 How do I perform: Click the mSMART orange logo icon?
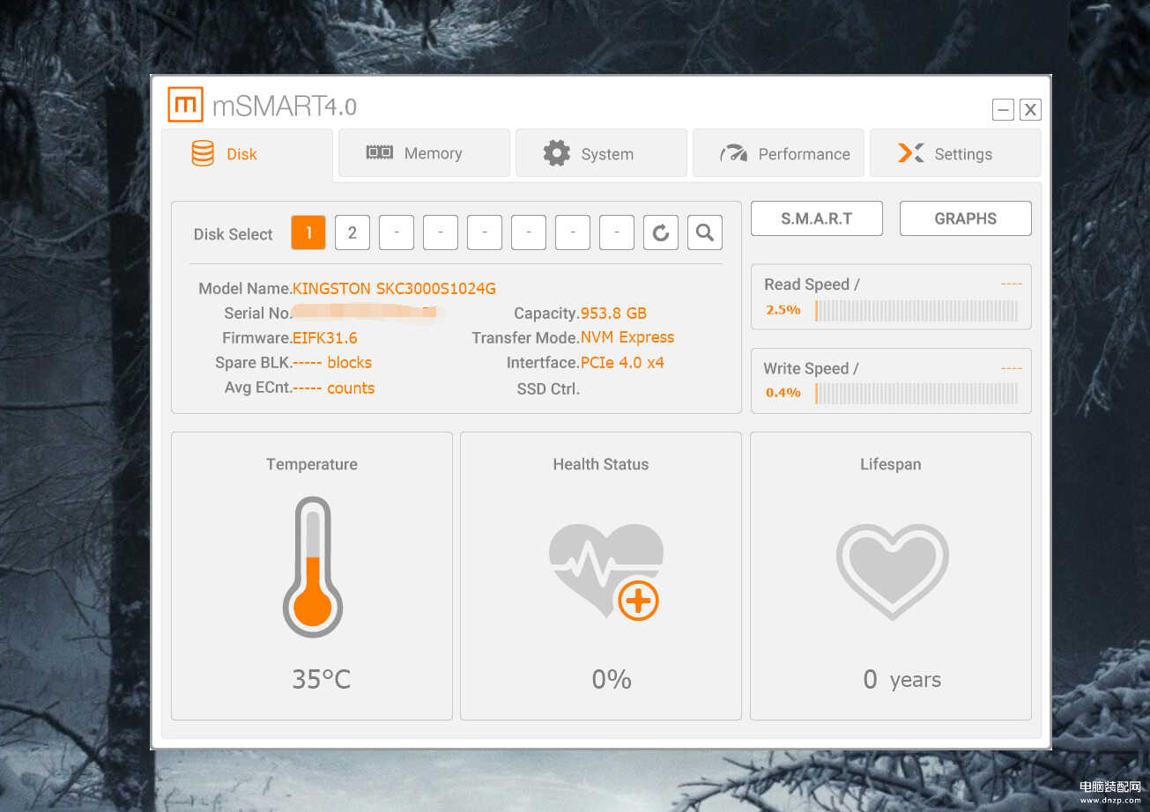185,105
